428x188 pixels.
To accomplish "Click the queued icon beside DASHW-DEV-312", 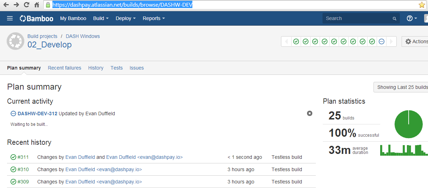I will click(x=13, y=114).
